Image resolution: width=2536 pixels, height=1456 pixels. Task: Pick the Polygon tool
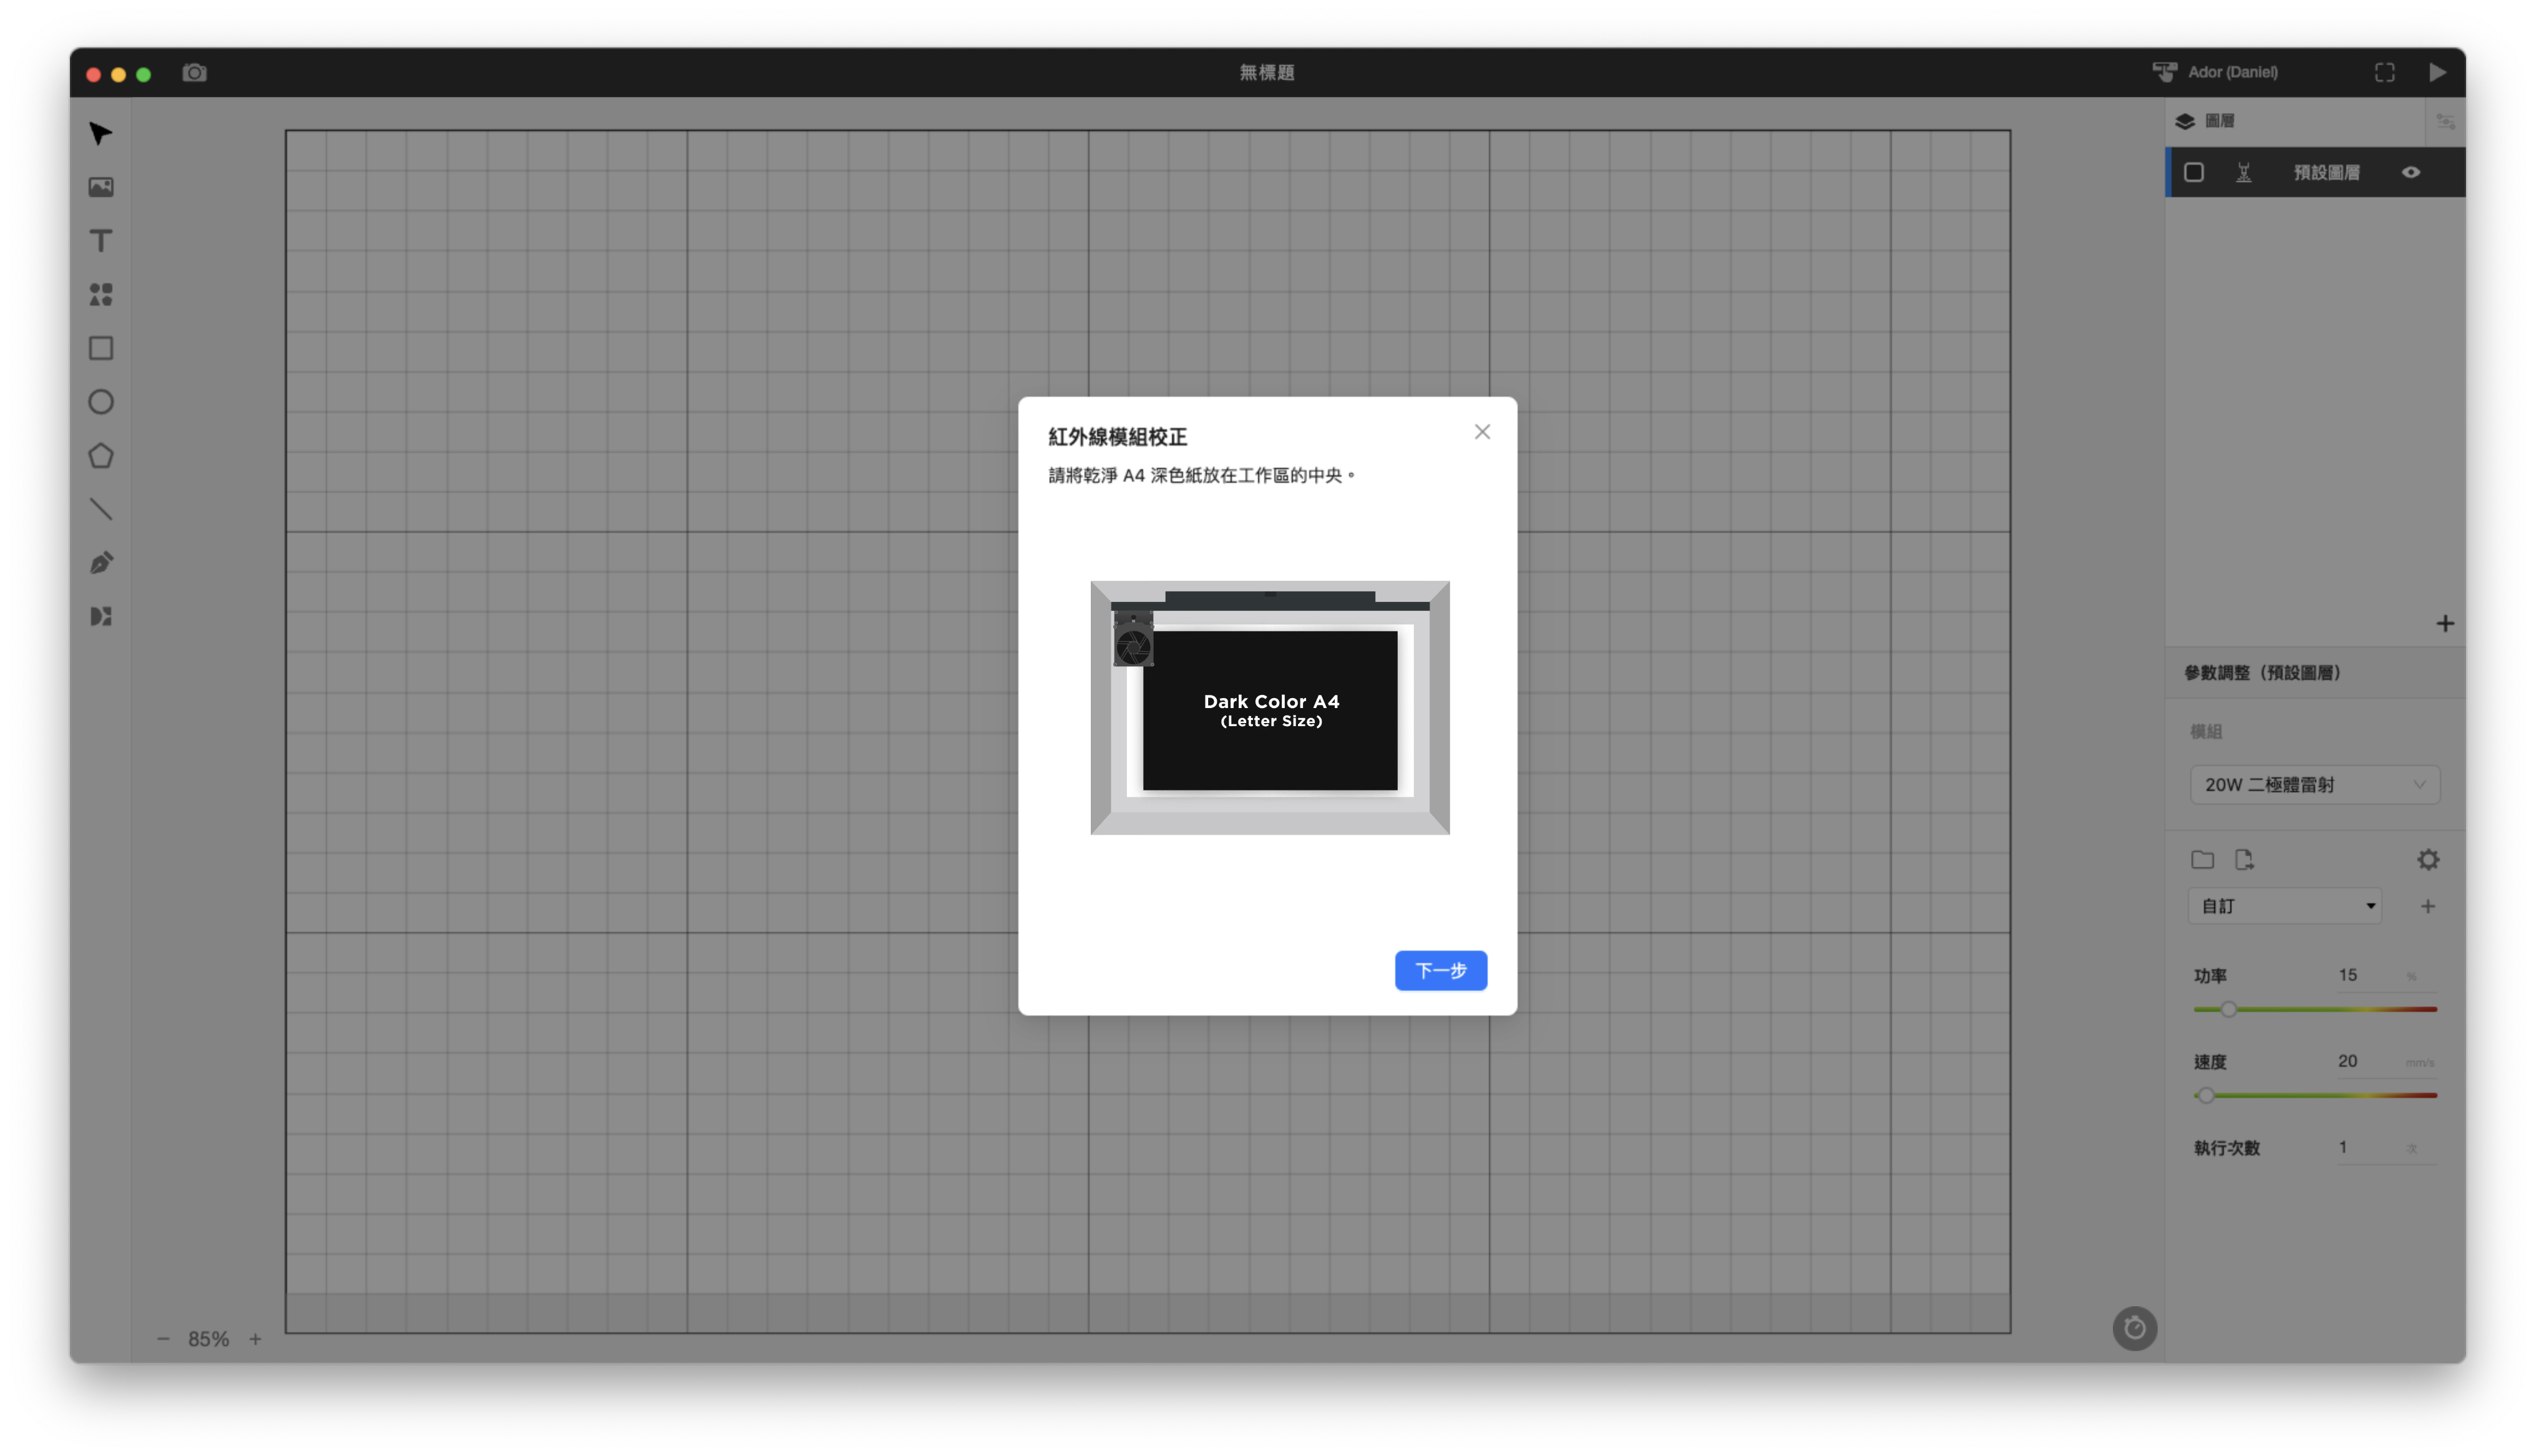[x=101, y=456]
